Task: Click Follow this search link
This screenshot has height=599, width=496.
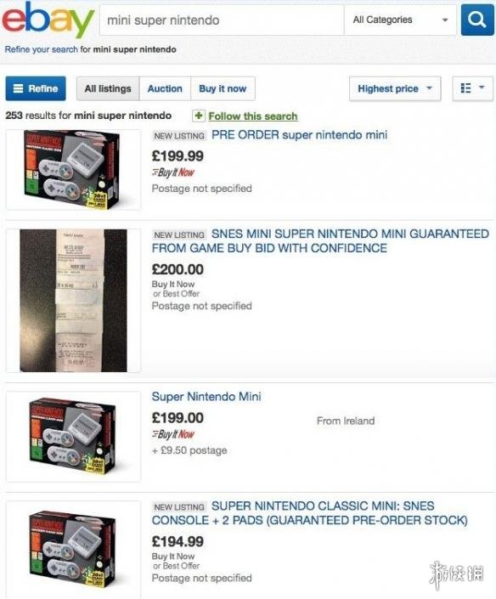Action: coord(253,116)
